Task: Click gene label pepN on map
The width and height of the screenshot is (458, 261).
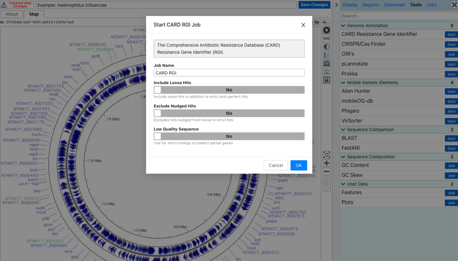Action: point(283,180)
